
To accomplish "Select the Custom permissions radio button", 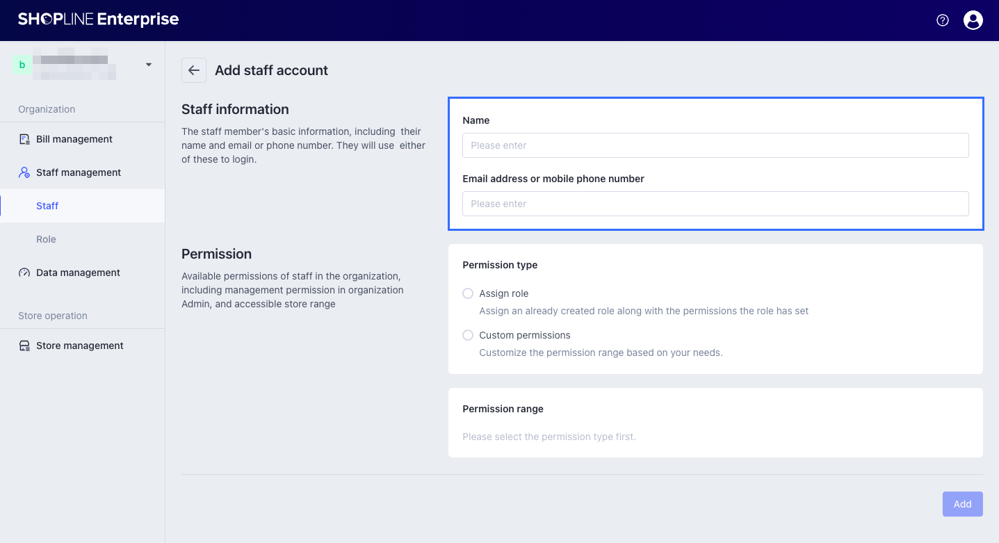I will pyautogui.click(x=468, y=335).
